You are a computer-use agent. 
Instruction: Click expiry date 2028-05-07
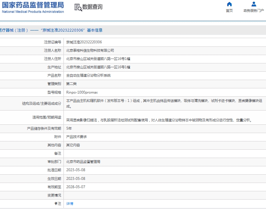[76, 187]
